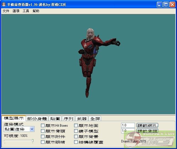The width and height of the screenshot is (177, 149).
Task: Click the bone scale 1.0 input field
Action: (x=128, y=131)
